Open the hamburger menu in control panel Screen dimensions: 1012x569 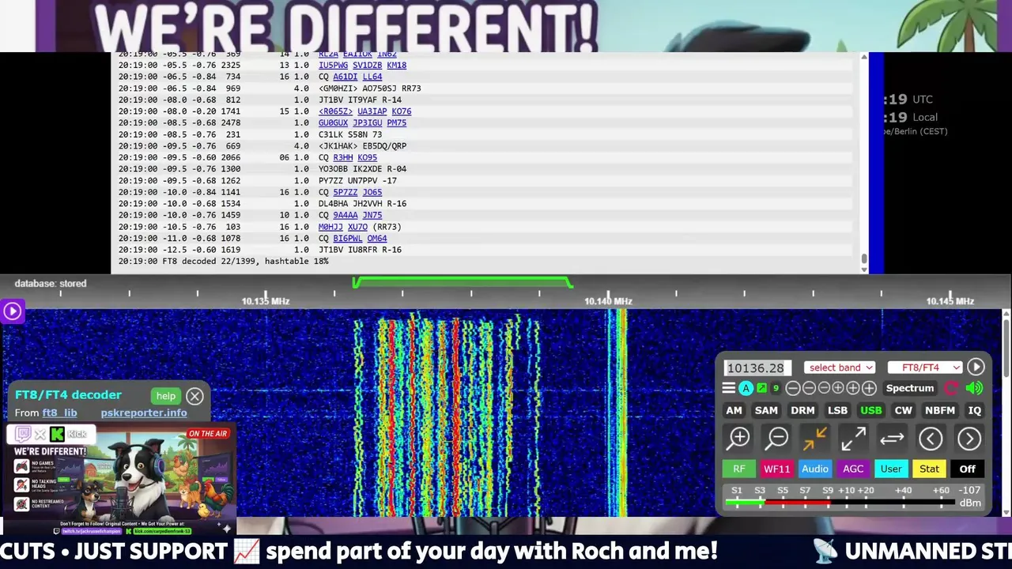(729, 388)
